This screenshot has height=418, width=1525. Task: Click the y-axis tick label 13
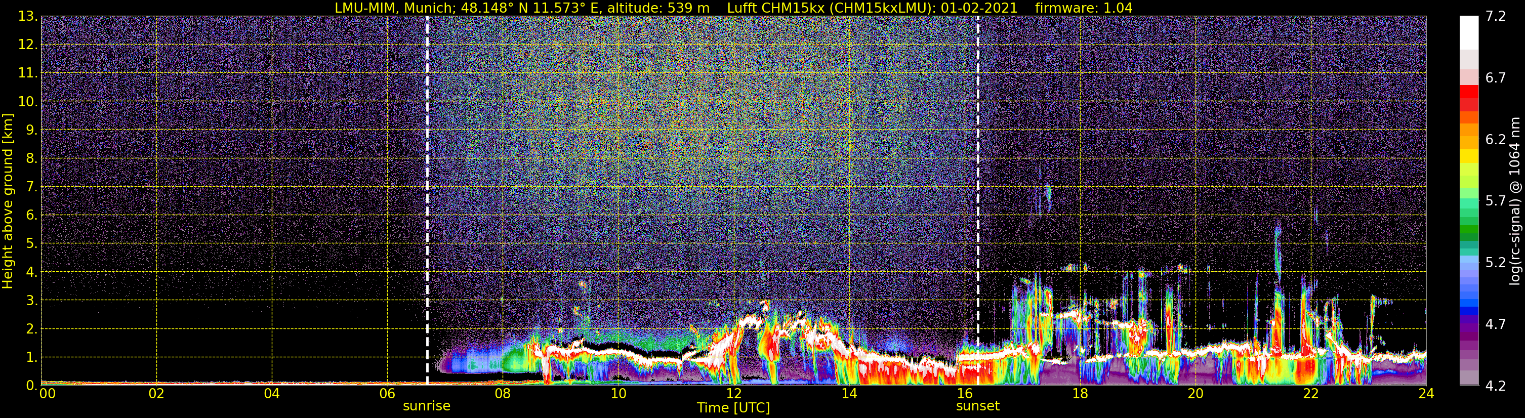pyautogui.click(x=27, y=16)
